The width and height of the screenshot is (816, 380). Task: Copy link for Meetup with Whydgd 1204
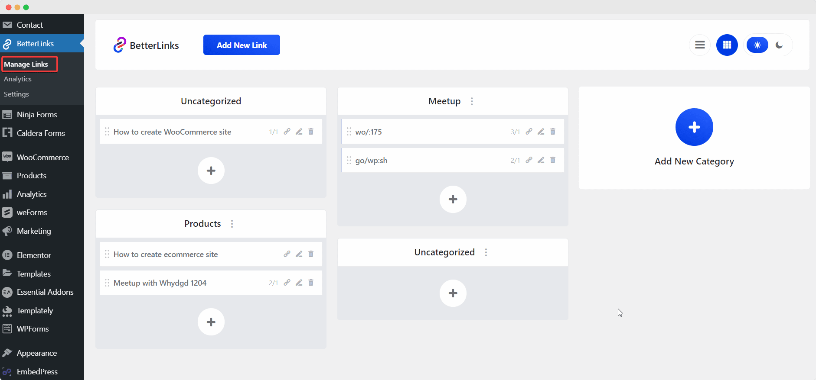click(287, 283)
